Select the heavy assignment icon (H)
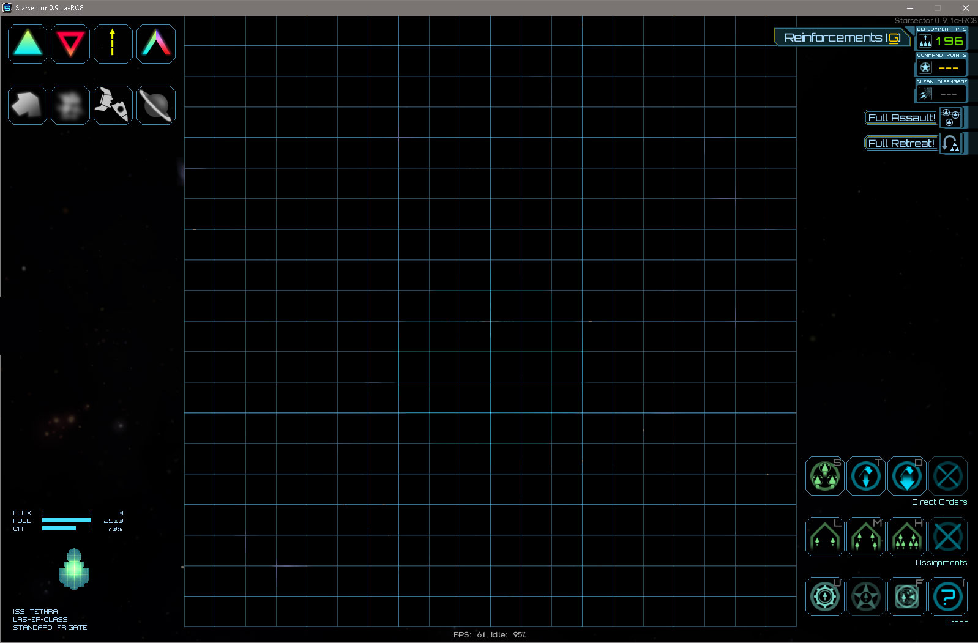This screenshot has height=643, width=978. tap(907, 537)
